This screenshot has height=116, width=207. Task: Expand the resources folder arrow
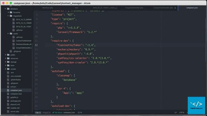coord(5,58)
